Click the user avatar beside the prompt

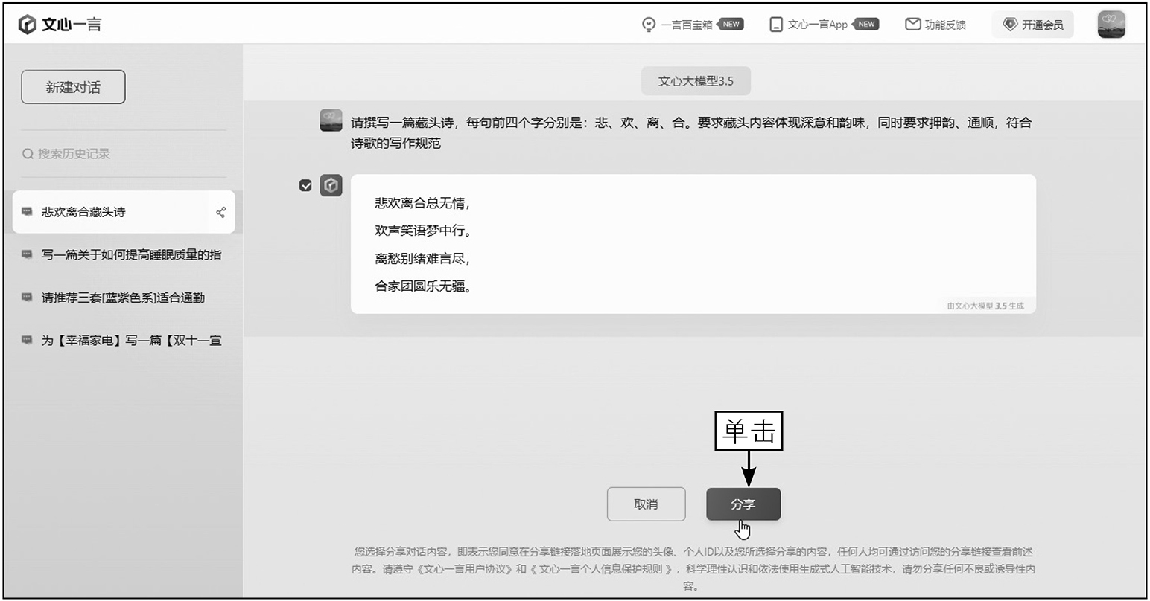[331, 120]
